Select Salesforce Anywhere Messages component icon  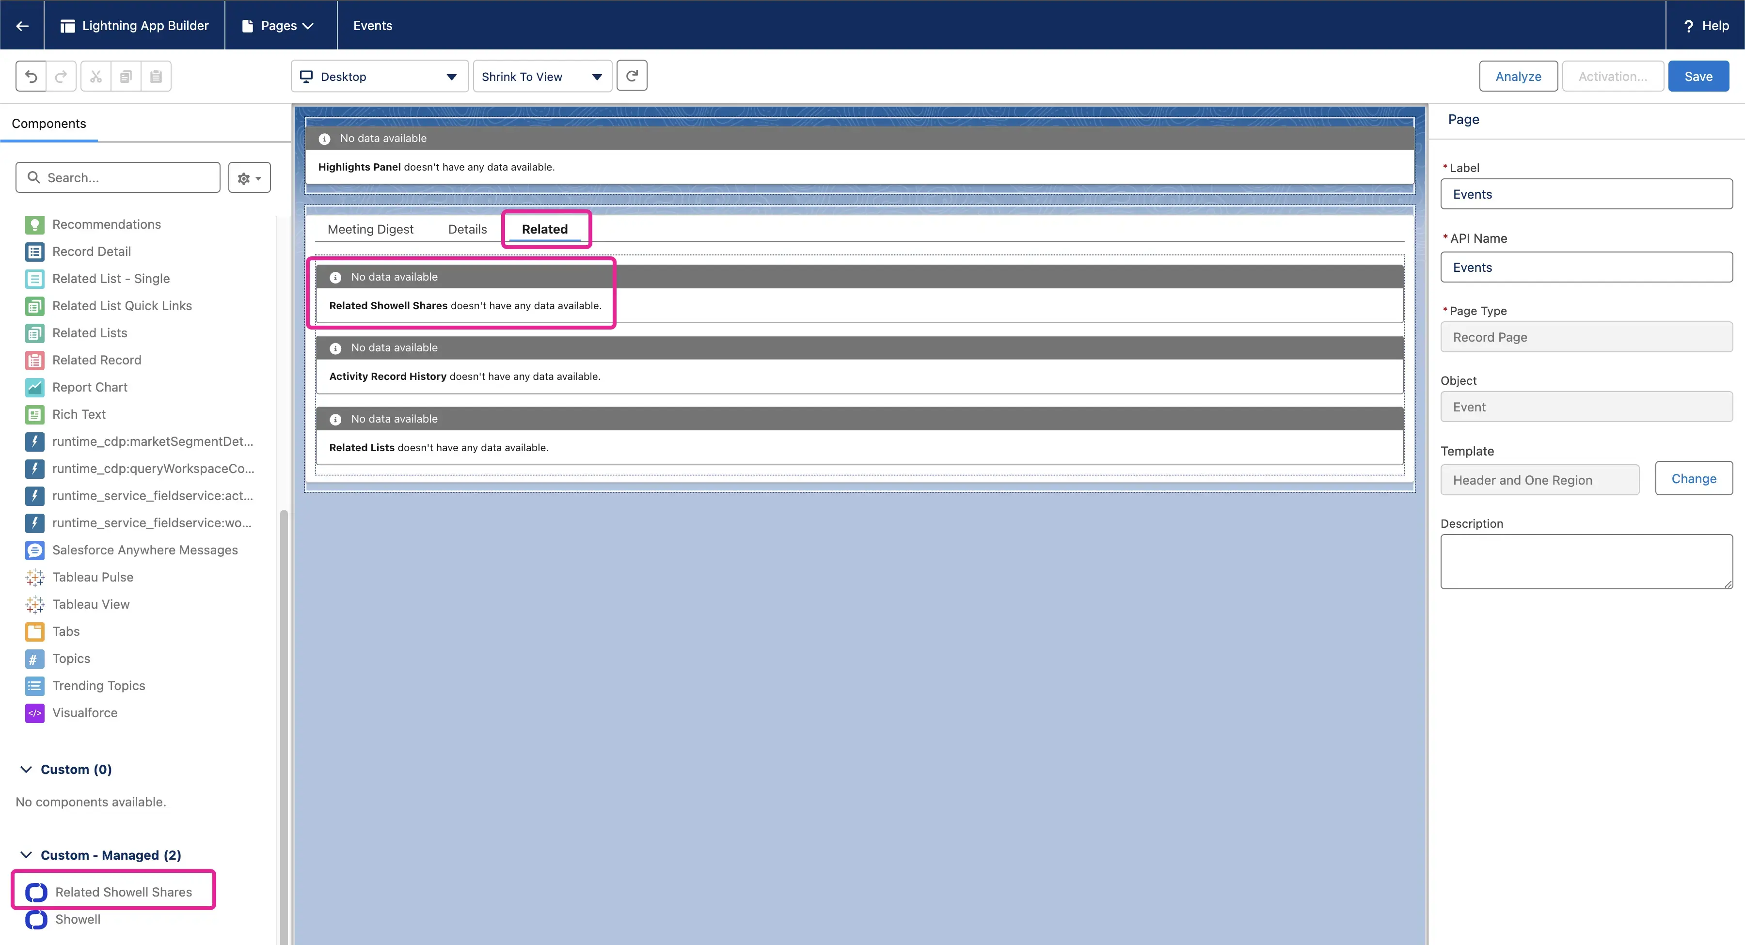click(x=34, y=550)
